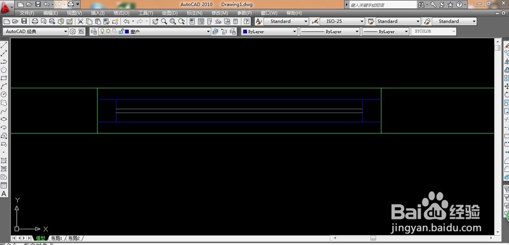Screen dimensions: 509x245
Task: Open the ByLayer lineweight dropdown
Action: (x=385, y=31)
